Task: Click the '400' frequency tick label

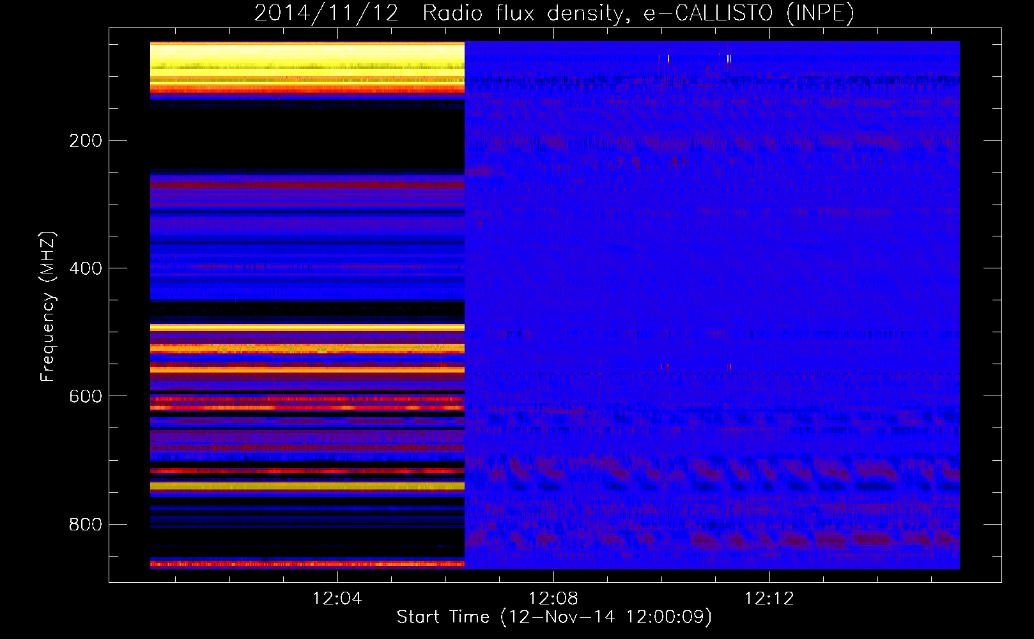Action: tap(86, 268)
